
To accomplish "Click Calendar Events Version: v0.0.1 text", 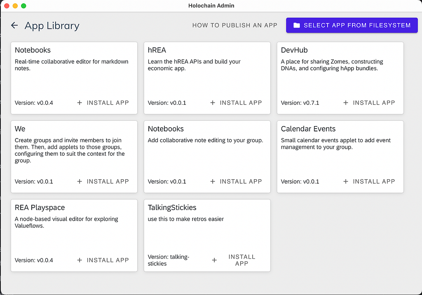I will coord(300,182).
